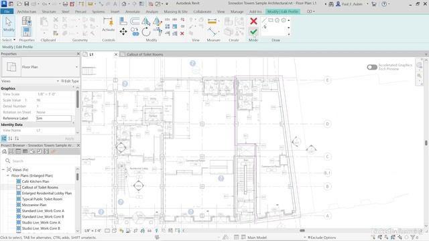This screenshot has width=429, height=241.
Task: Open the Help dropdown arrow
Action: pos(389,4)
